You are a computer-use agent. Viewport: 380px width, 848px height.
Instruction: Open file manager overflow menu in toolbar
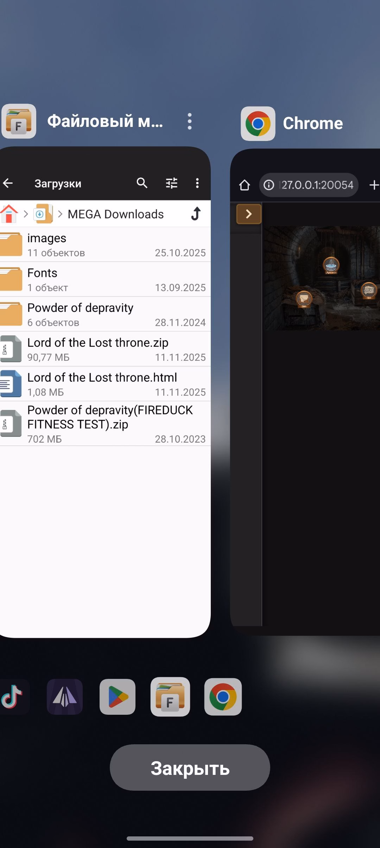coord(197,183)
